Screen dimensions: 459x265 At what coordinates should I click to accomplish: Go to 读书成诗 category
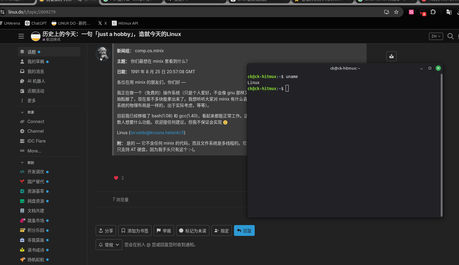[49, 250]
